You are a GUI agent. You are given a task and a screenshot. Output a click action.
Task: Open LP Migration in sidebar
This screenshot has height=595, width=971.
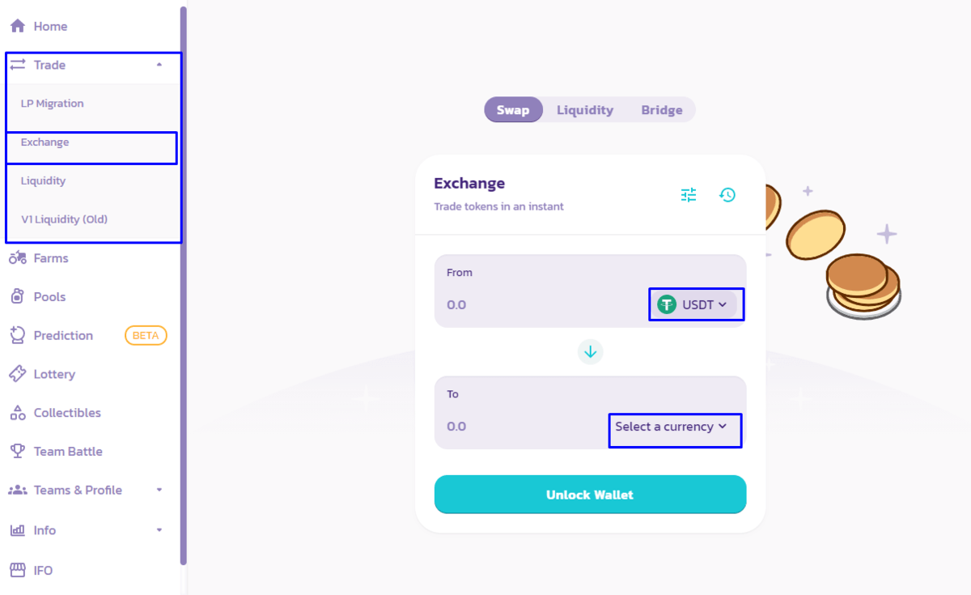pyautogui.click(x=53, y=104)
